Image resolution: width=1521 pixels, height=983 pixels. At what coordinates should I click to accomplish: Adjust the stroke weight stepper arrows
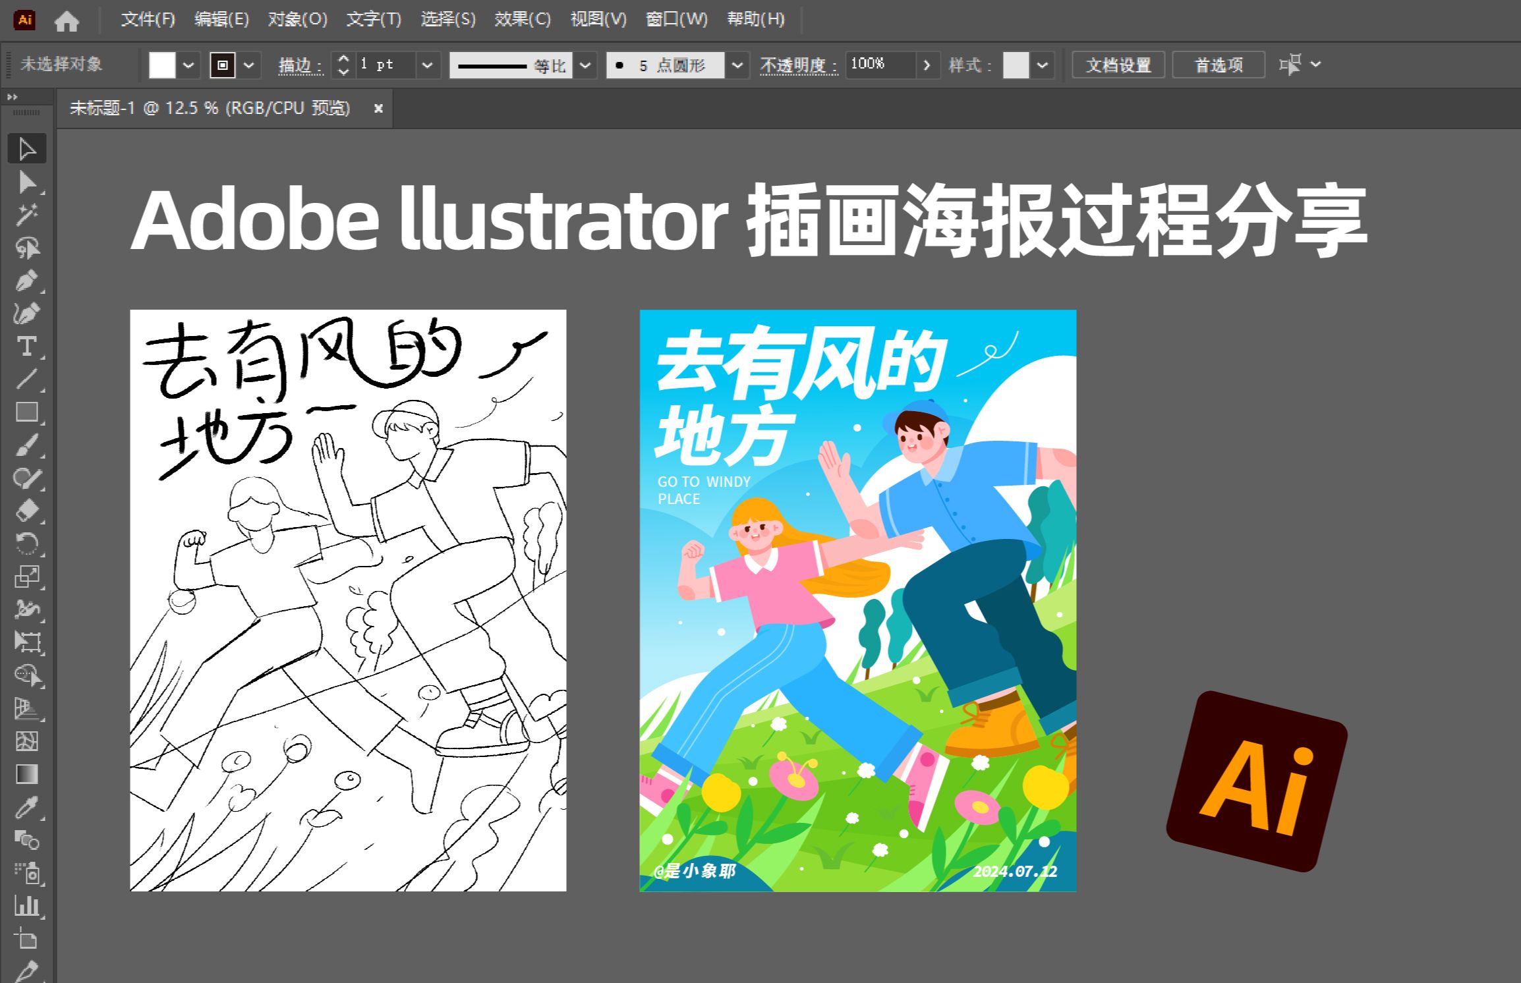[x=343, y=65]
